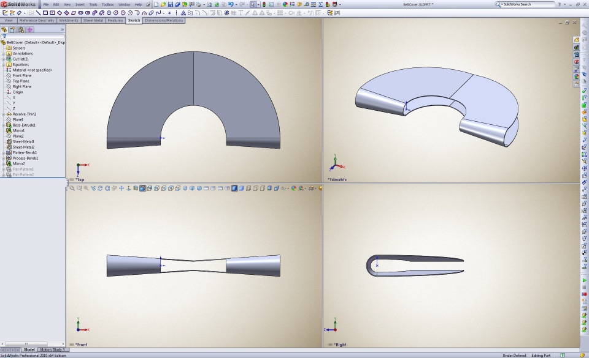Click the Rebuild traffic light icon
The width and height of the screenshot is (589, 358).
pyautogui.click(x=264, y=4)
